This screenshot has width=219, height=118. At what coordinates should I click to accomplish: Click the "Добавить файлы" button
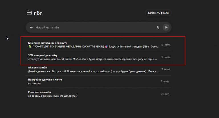(x=158, y=13)
